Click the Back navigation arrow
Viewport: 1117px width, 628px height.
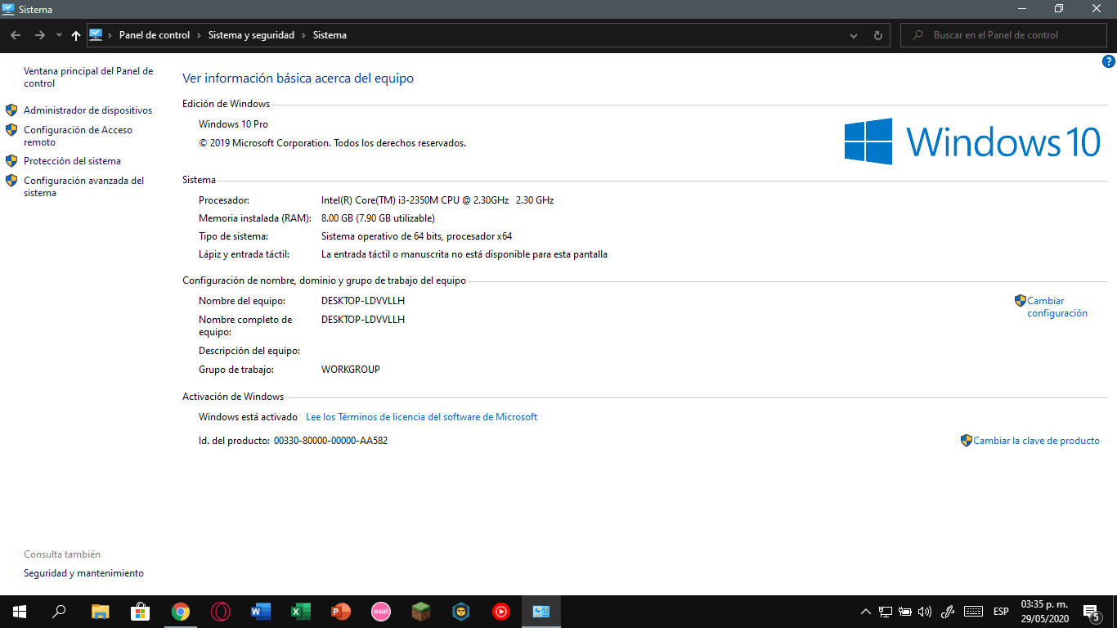16,35
